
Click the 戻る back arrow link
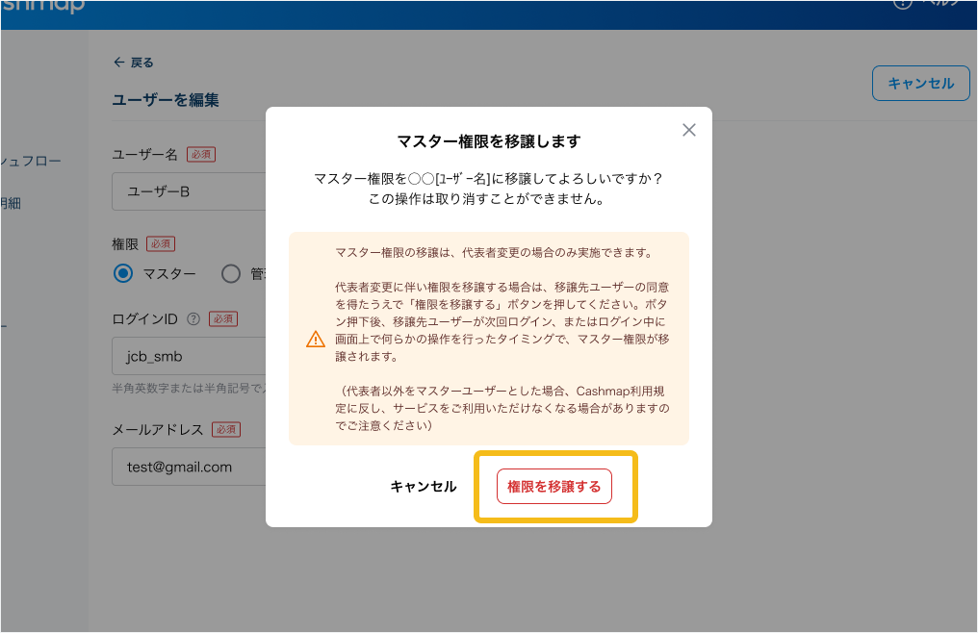133,63
